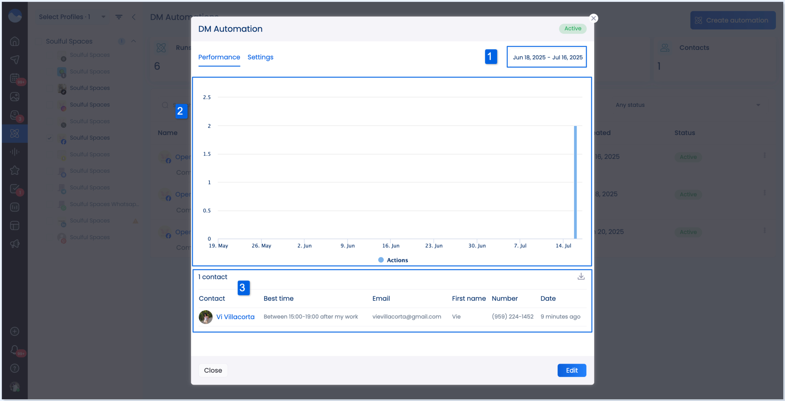Screen dimensions: 785x401
Task: Open the Home icon in the sidebar
Action: pyautogui.click(x=15, y=41)
